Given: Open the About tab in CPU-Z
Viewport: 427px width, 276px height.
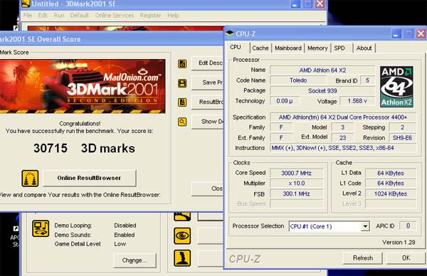Looking at the screenshot, I should pos(364,48).
